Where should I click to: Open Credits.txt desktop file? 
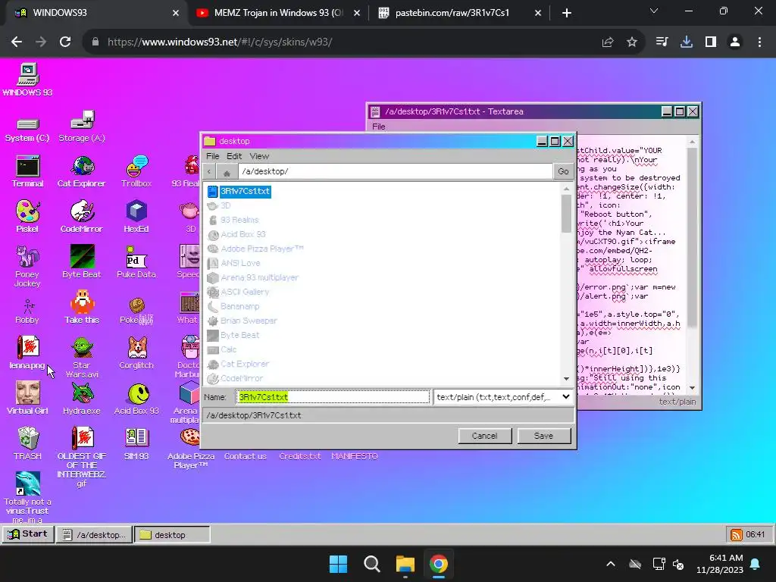[x=300, y=455]
